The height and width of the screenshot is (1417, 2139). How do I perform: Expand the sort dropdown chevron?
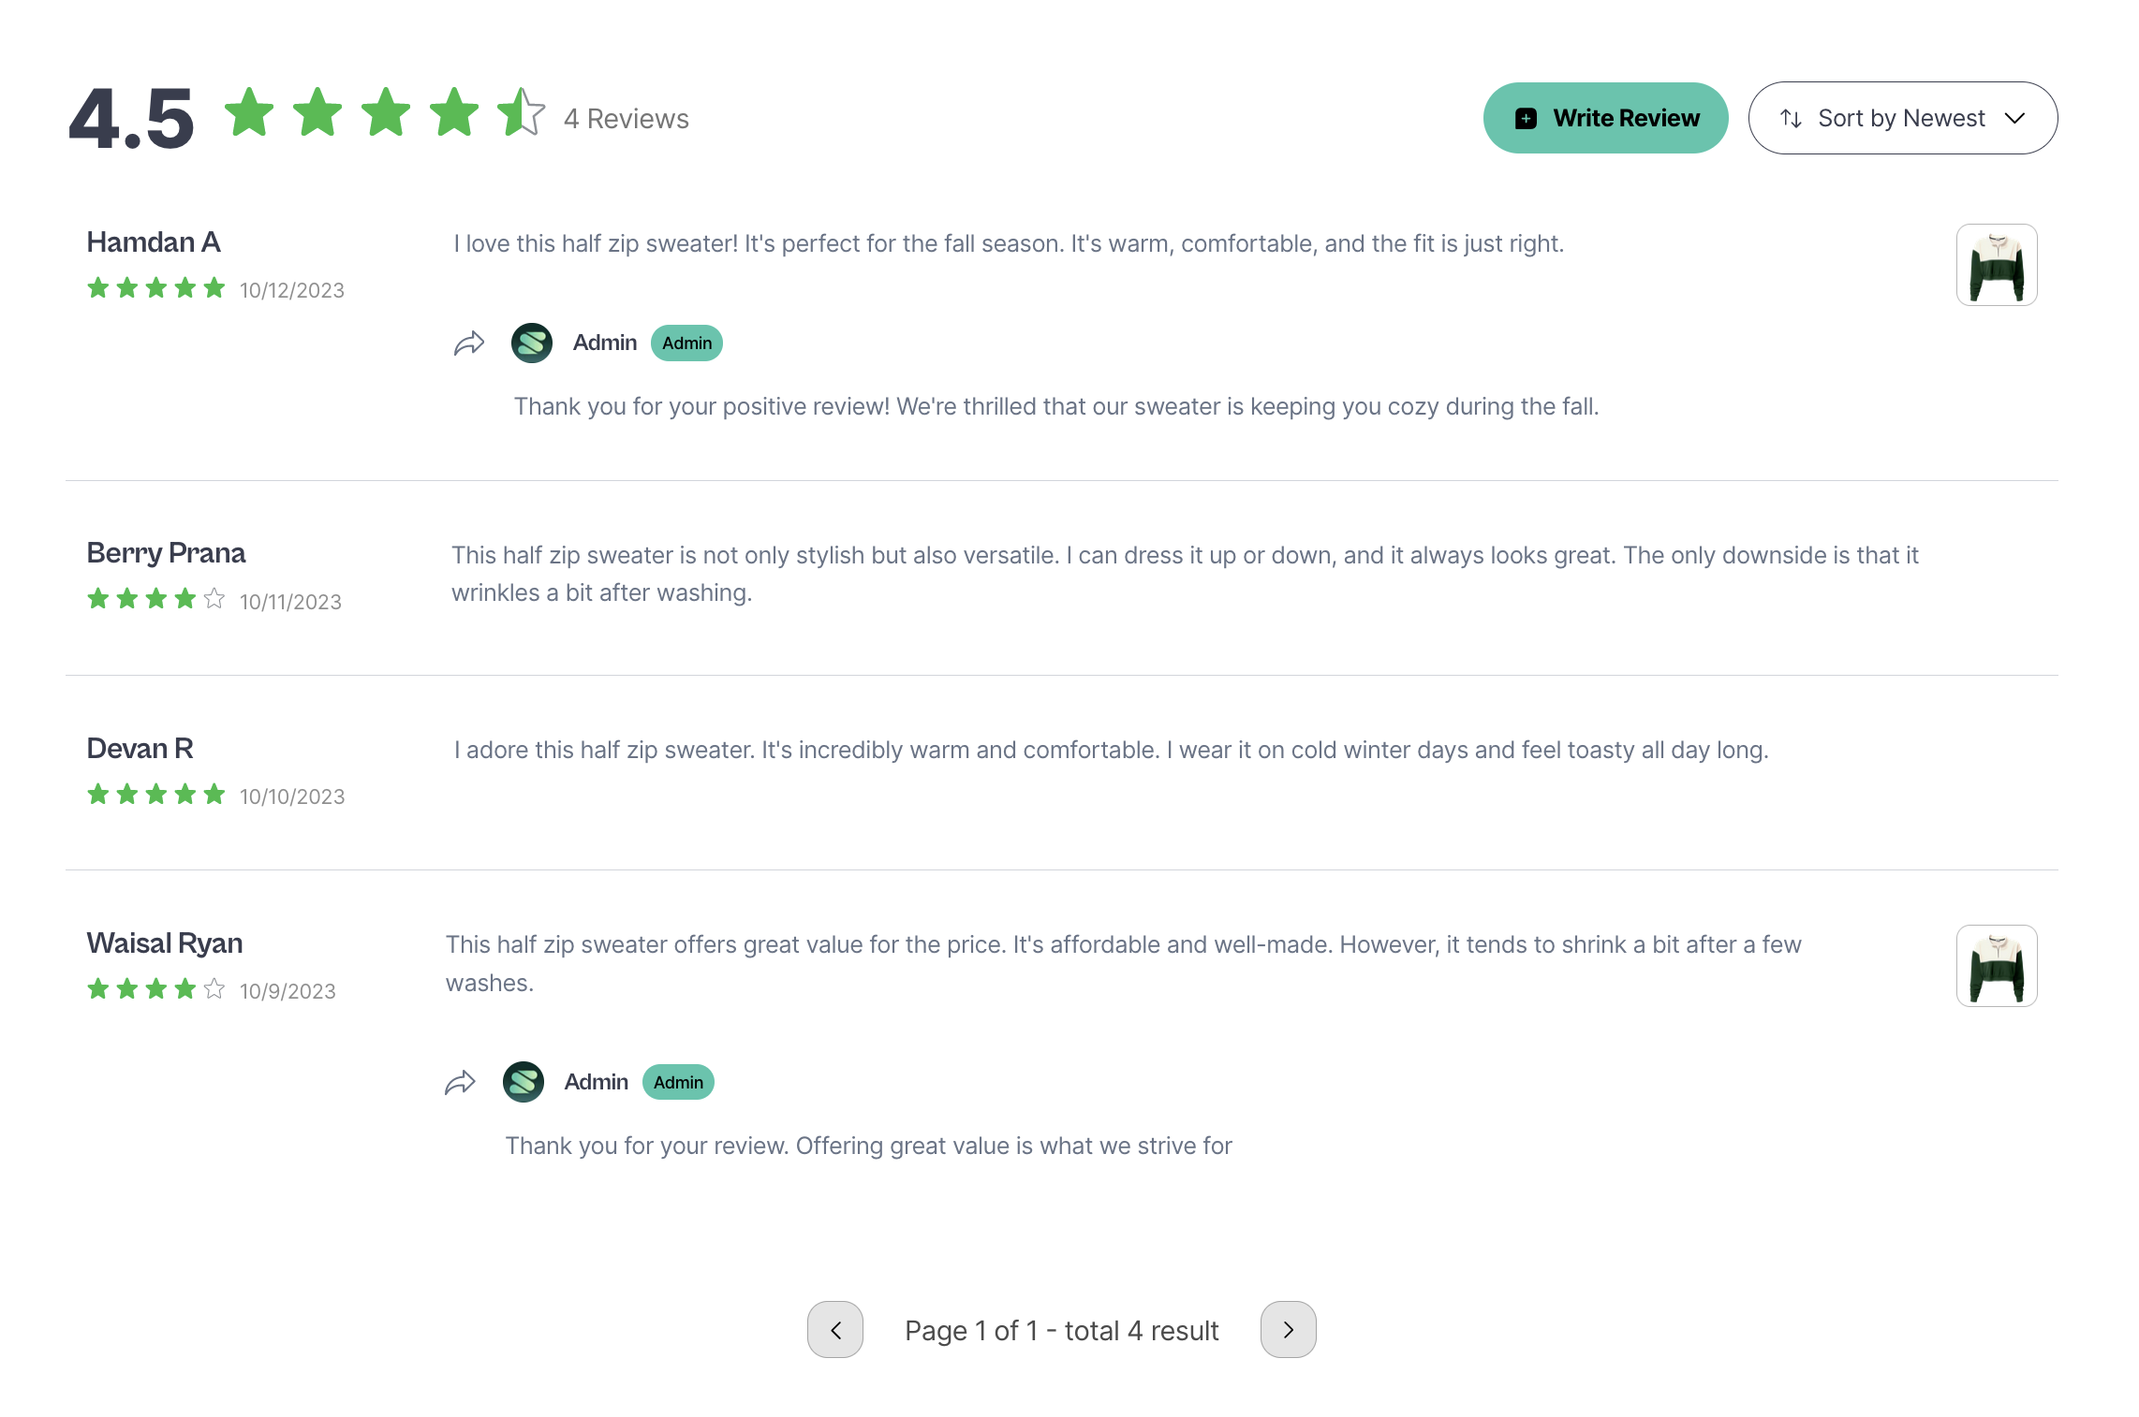pyautogui.click(x=2014, y=119)
